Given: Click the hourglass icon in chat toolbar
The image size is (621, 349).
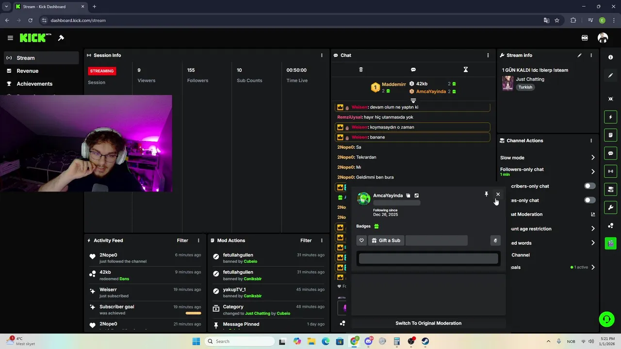Looking at the screenshot, I should 465,70.
